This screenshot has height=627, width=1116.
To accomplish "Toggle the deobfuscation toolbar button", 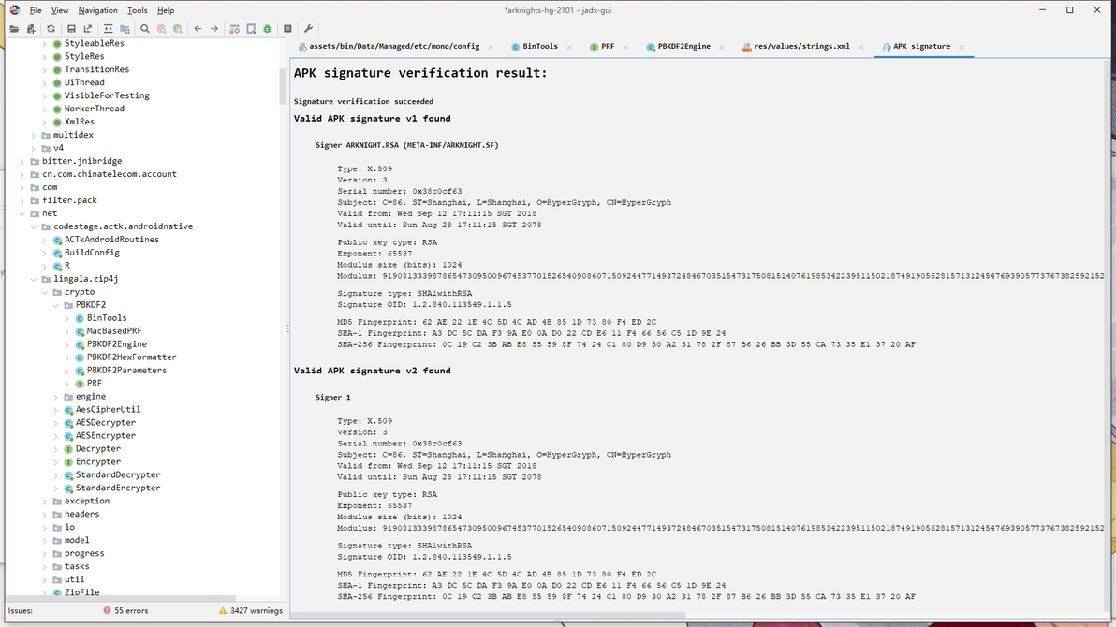I will pyautogui.click(x=234, y=29).
